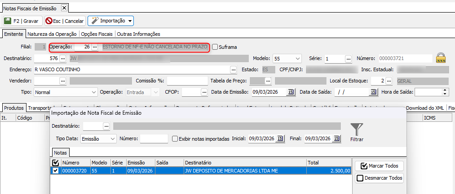Click lookup button next to Operação 26
The image size is (455, 194).
[94, 47]
